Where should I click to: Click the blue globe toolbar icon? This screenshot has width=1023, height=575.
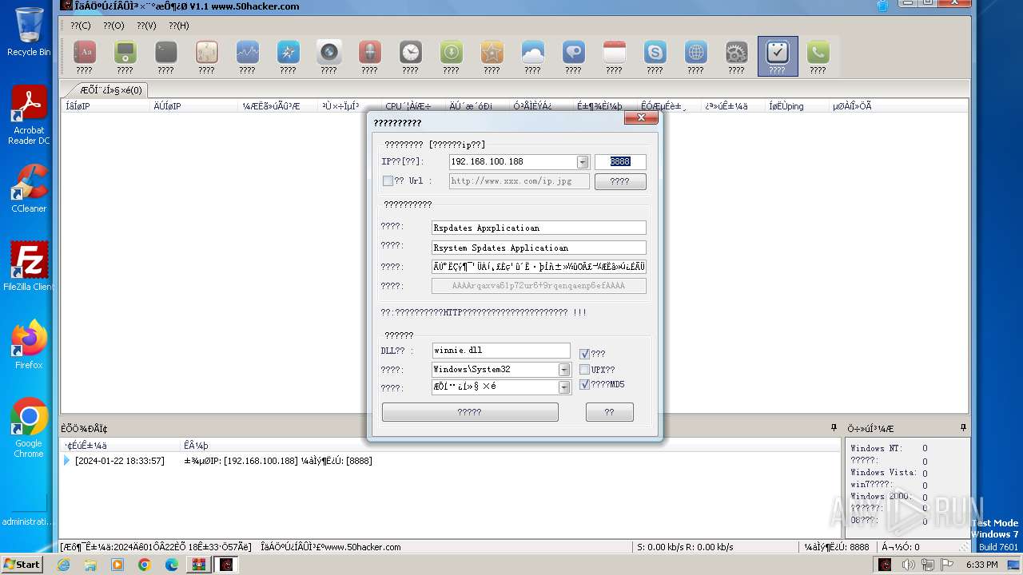click(x=695, y=53)
